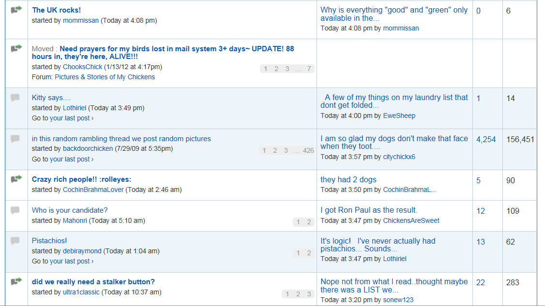Jump to page 426 of random rambling thread

click(308, 150)
